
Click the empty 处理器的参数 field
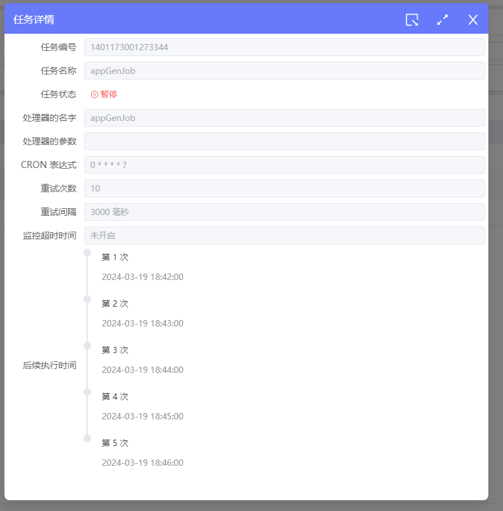[x=284, y=141]
